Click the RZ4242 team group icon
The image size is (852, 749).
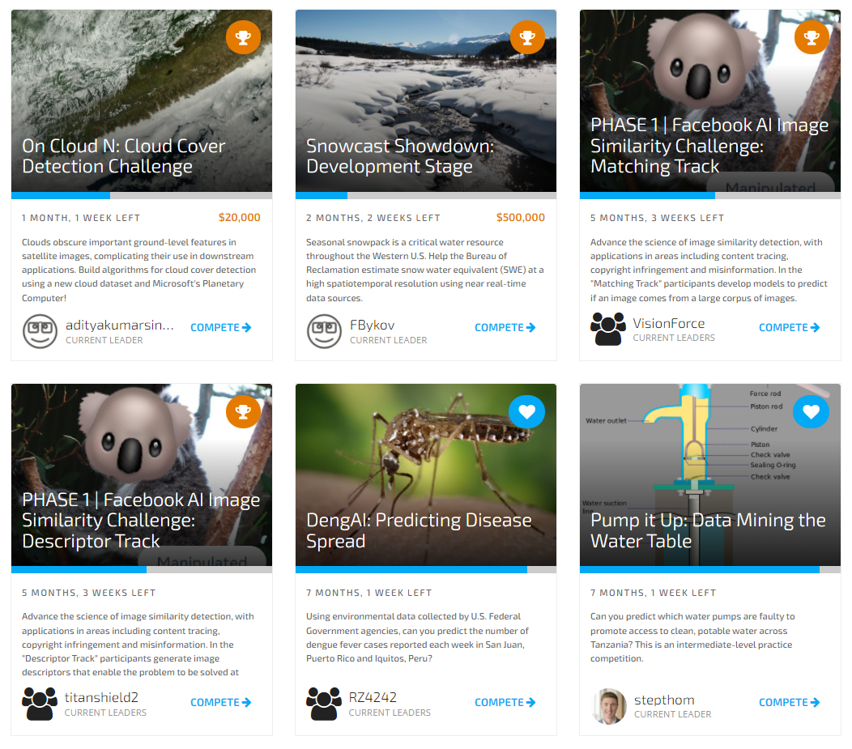(x=324, y=704)
